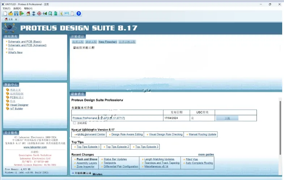
Task: Click the 打开示例工程 open sample button
Action: coord(127,42)
